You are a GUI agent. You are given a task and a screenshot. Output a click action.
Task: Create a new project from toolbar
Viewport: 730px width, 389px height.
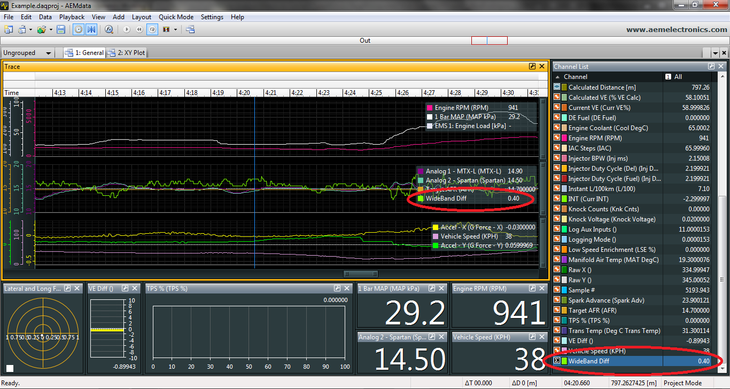[x=9, y=29]
